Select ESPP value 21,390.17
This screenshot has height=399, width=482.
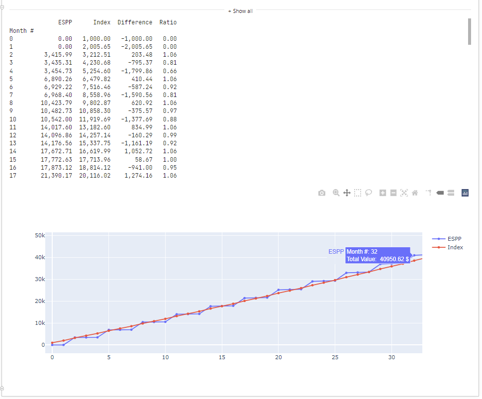pos(56,176)
